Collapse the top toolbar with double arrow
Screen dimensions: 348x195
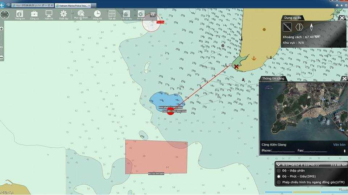[x=153, y=14]
